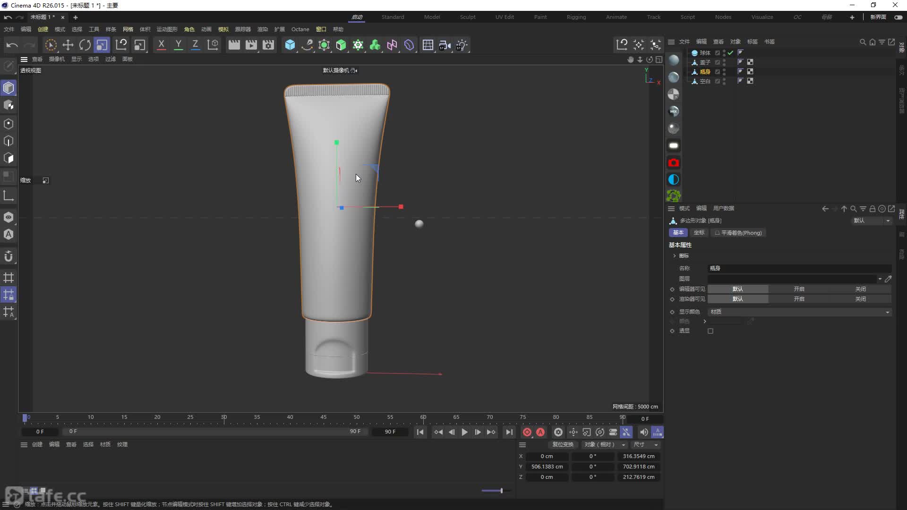Toggle X axis lock
Viewport: 907px width, 510px height.
click(161, 45)
